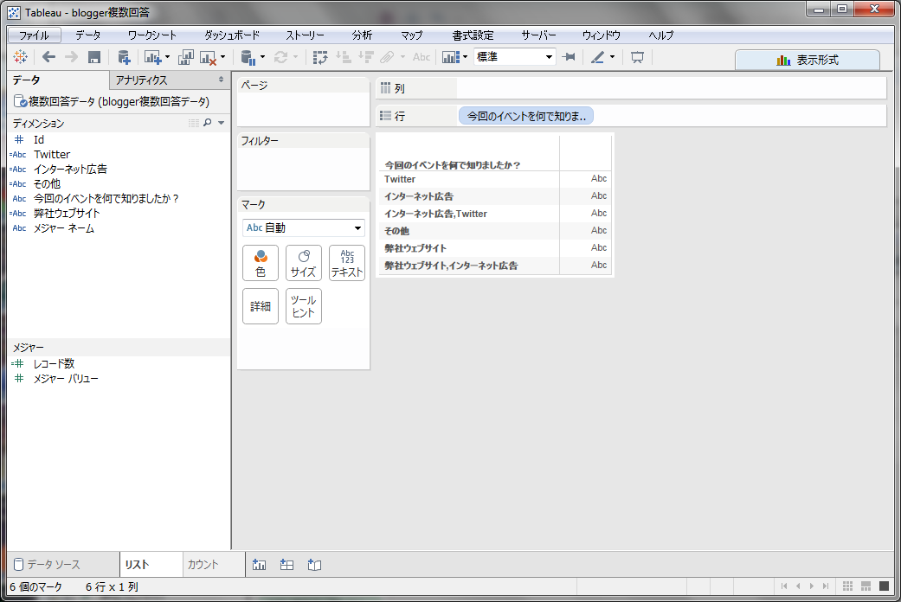This screenshot has width=901, height=602.
Task: Open the ストーリー menu
Action: pos(306,35)
